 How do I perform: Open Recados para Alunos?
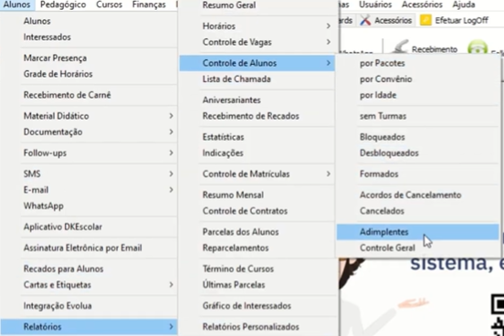pos(64,268)
